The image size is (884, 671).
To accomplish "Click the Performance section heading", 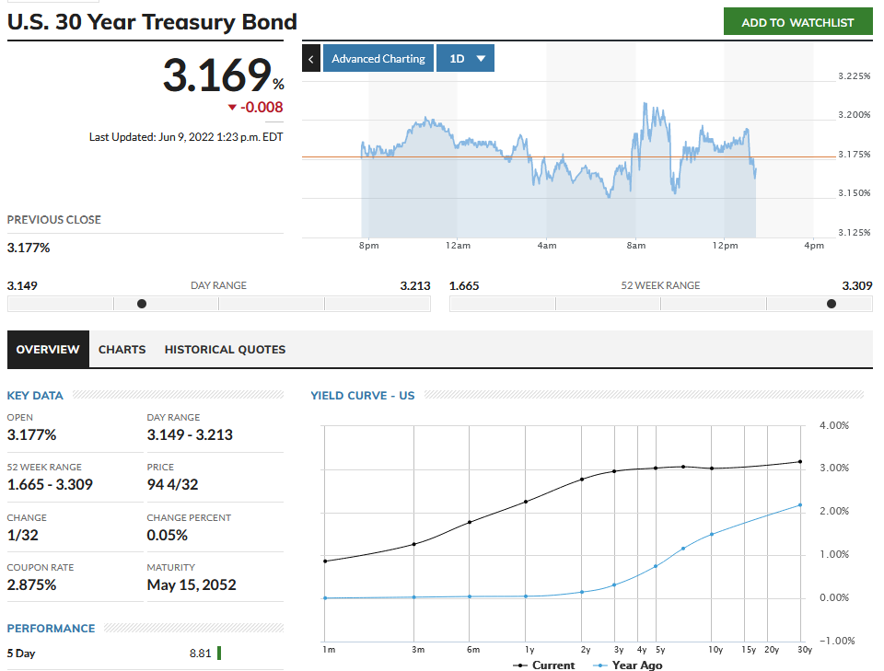I will [52, 628].
